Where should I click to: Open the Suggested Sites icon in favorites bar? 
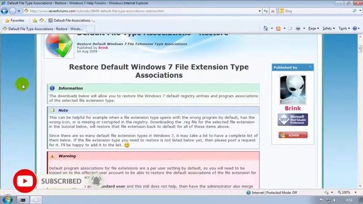pyautogui.click(x=41, y=20)
